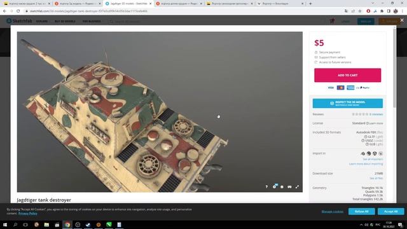Click the Sign Up button in header
The width and height of the screenshot is (407, 229).
point(366,21)
